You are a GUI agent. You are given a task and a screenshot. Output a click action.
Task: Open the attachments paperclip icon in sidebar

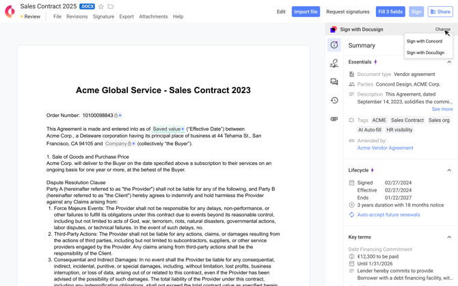pyautogui.click(x=334, y=119)
